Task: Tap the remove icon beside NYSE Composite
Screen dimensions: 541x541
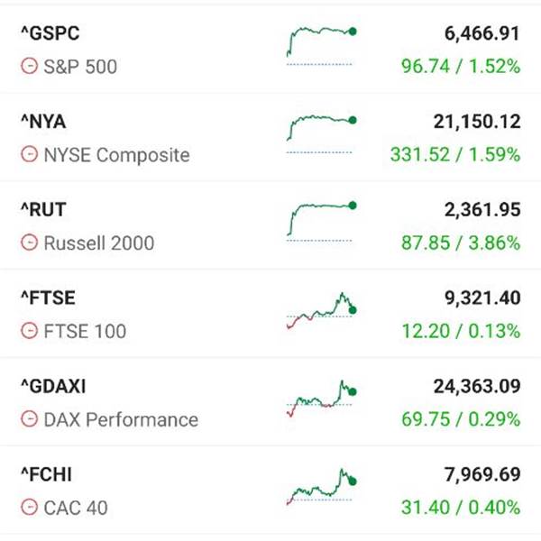Action: [x=30, y=154]
